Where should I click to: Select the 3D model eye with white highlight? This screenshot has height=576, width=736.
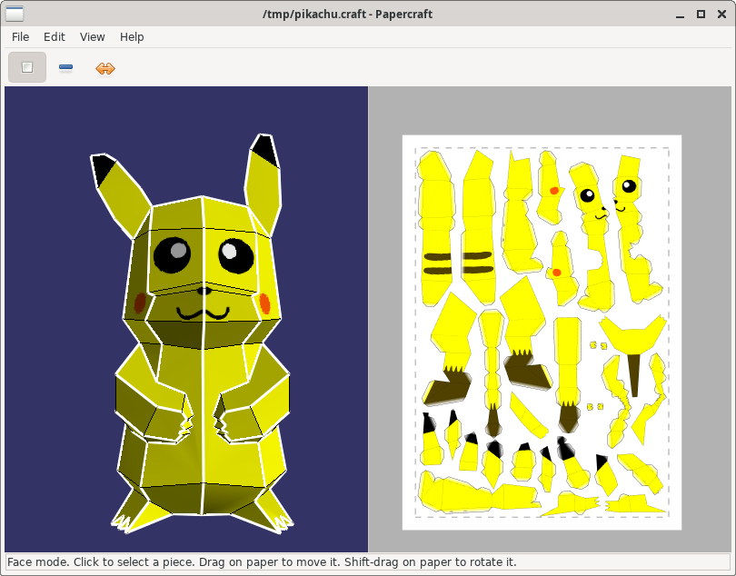pyautogui.click(x=236, y=256)
